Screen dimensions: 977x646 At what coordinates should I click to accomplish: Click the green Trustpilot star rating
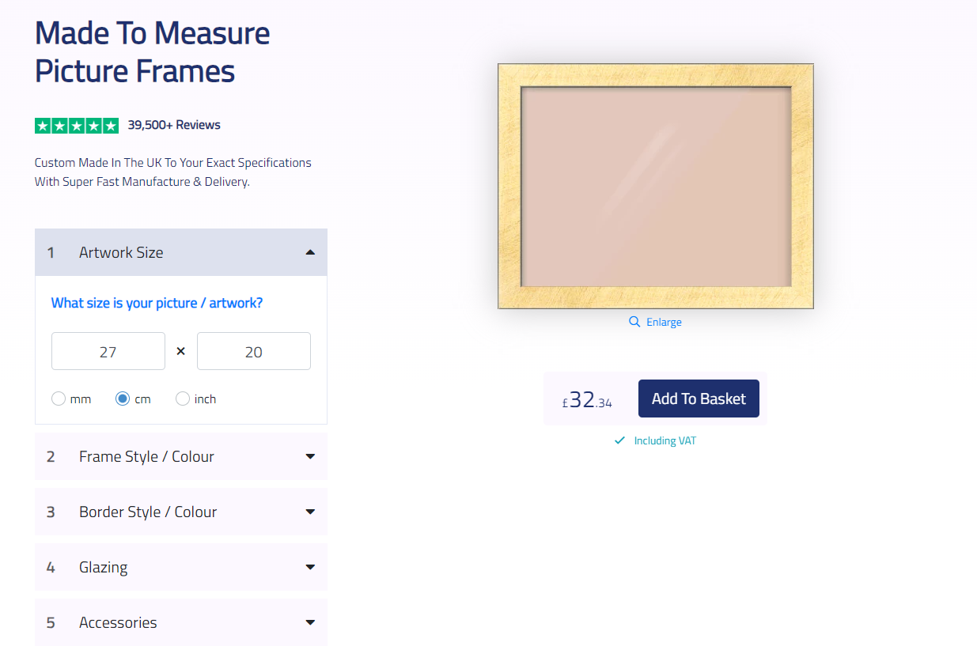(77, 125)
